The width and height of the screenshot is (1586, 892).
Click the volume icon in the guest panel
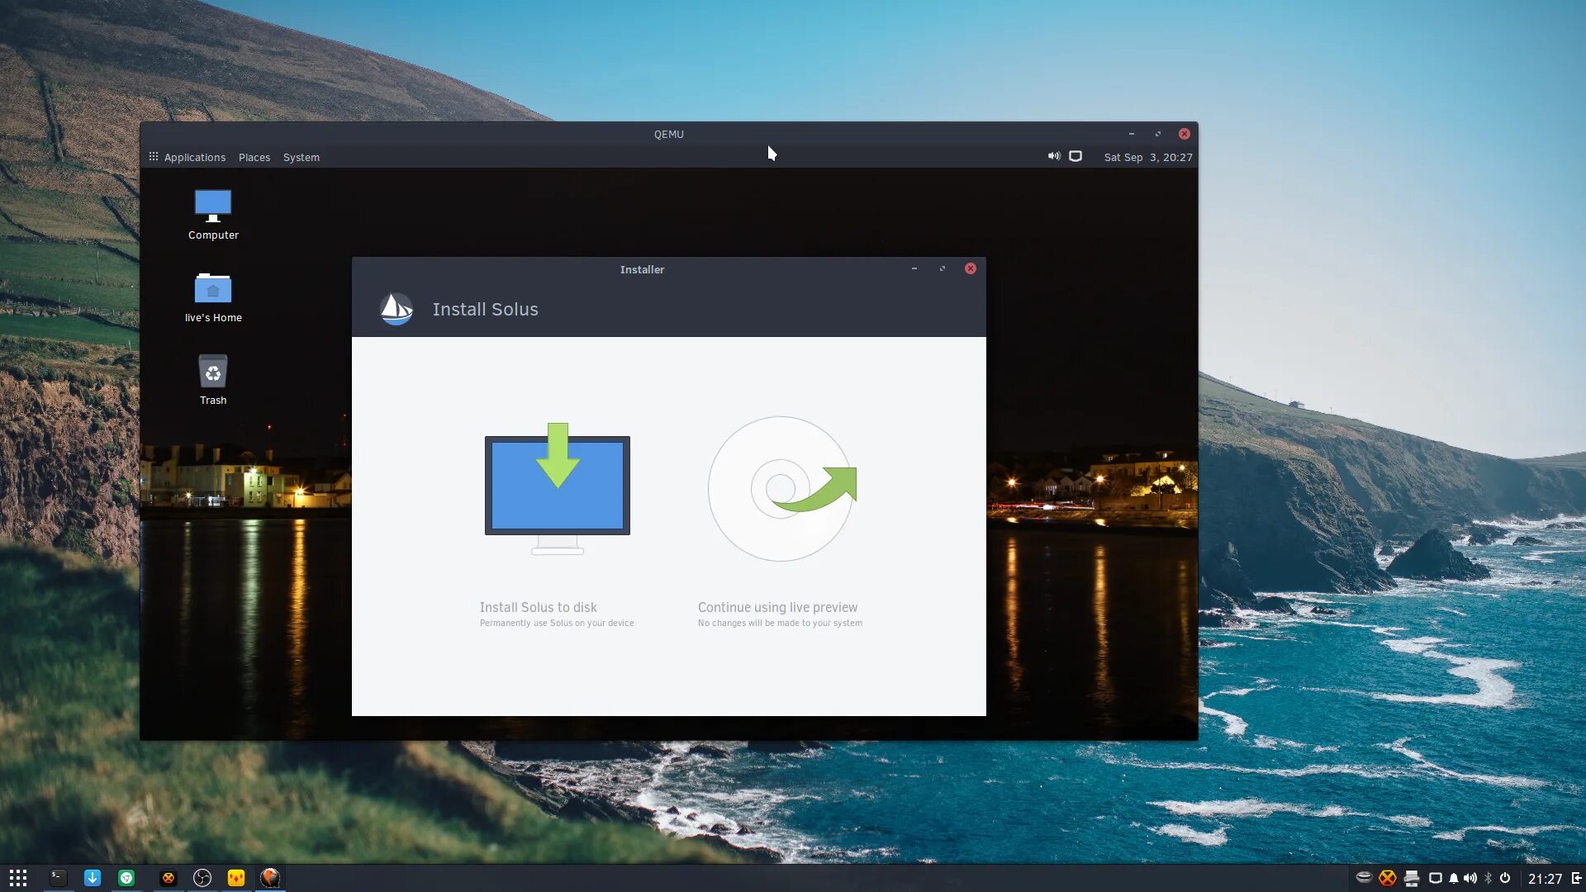tap(1054, 156)
